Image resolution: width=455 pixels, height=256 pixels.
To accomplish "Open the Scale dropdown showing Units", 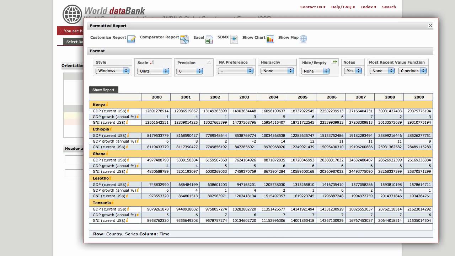I will pos(153,71).
